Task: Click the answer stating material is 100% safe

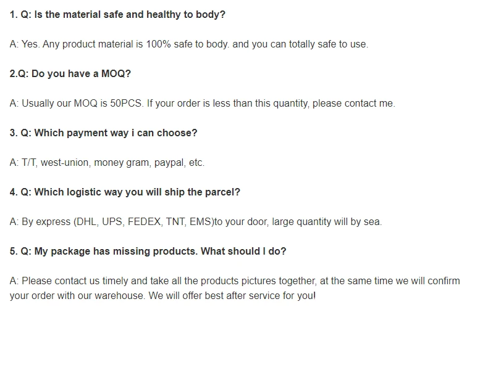Action: 188,44
